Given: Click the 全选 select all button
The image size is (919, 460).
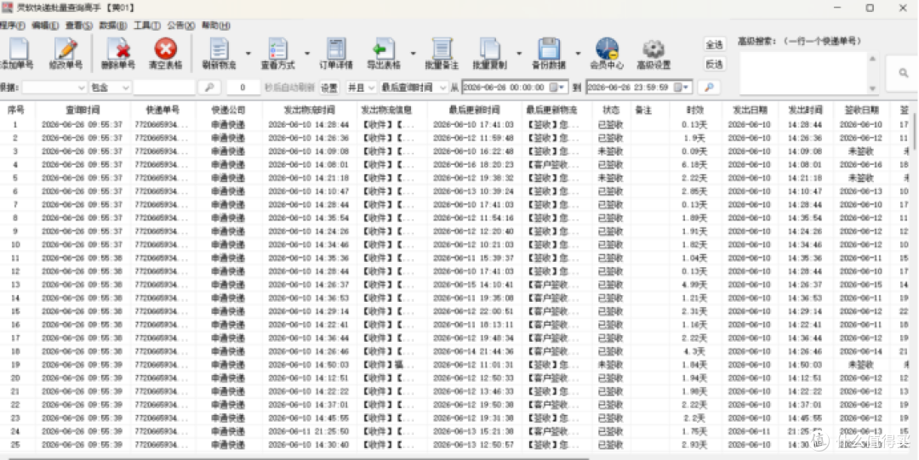Looking at the screenshot, I should coord(714,44).
